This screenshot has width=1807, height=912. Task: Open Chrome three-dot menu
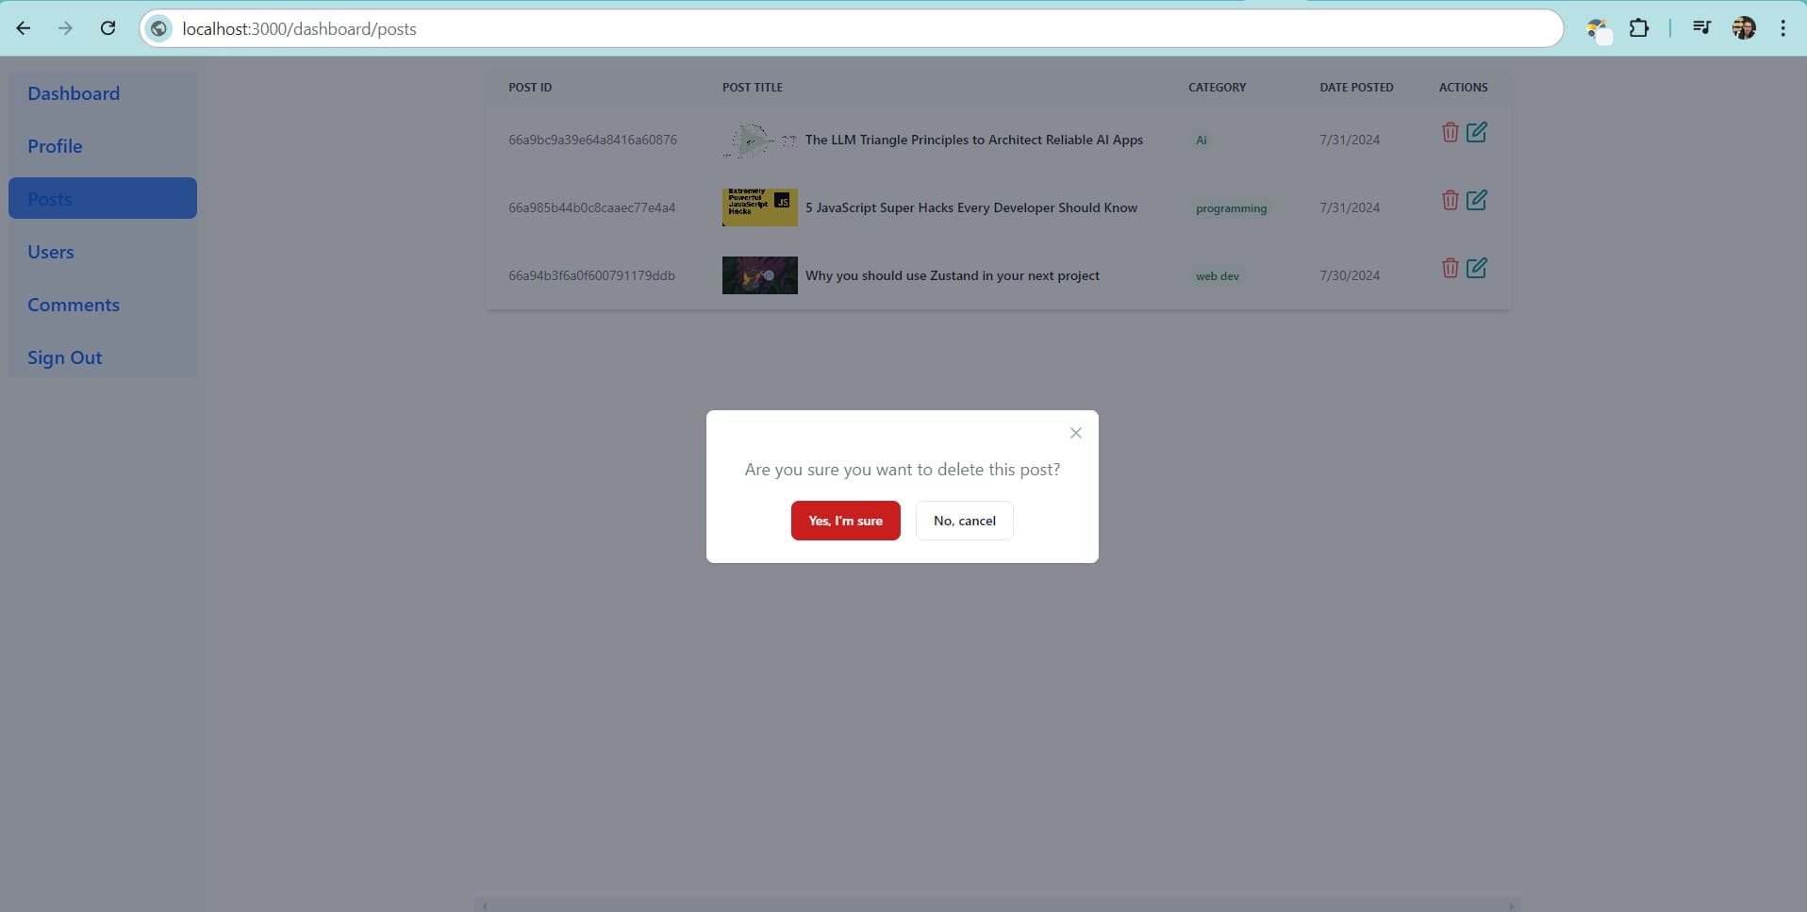[x=1782, y=28]
